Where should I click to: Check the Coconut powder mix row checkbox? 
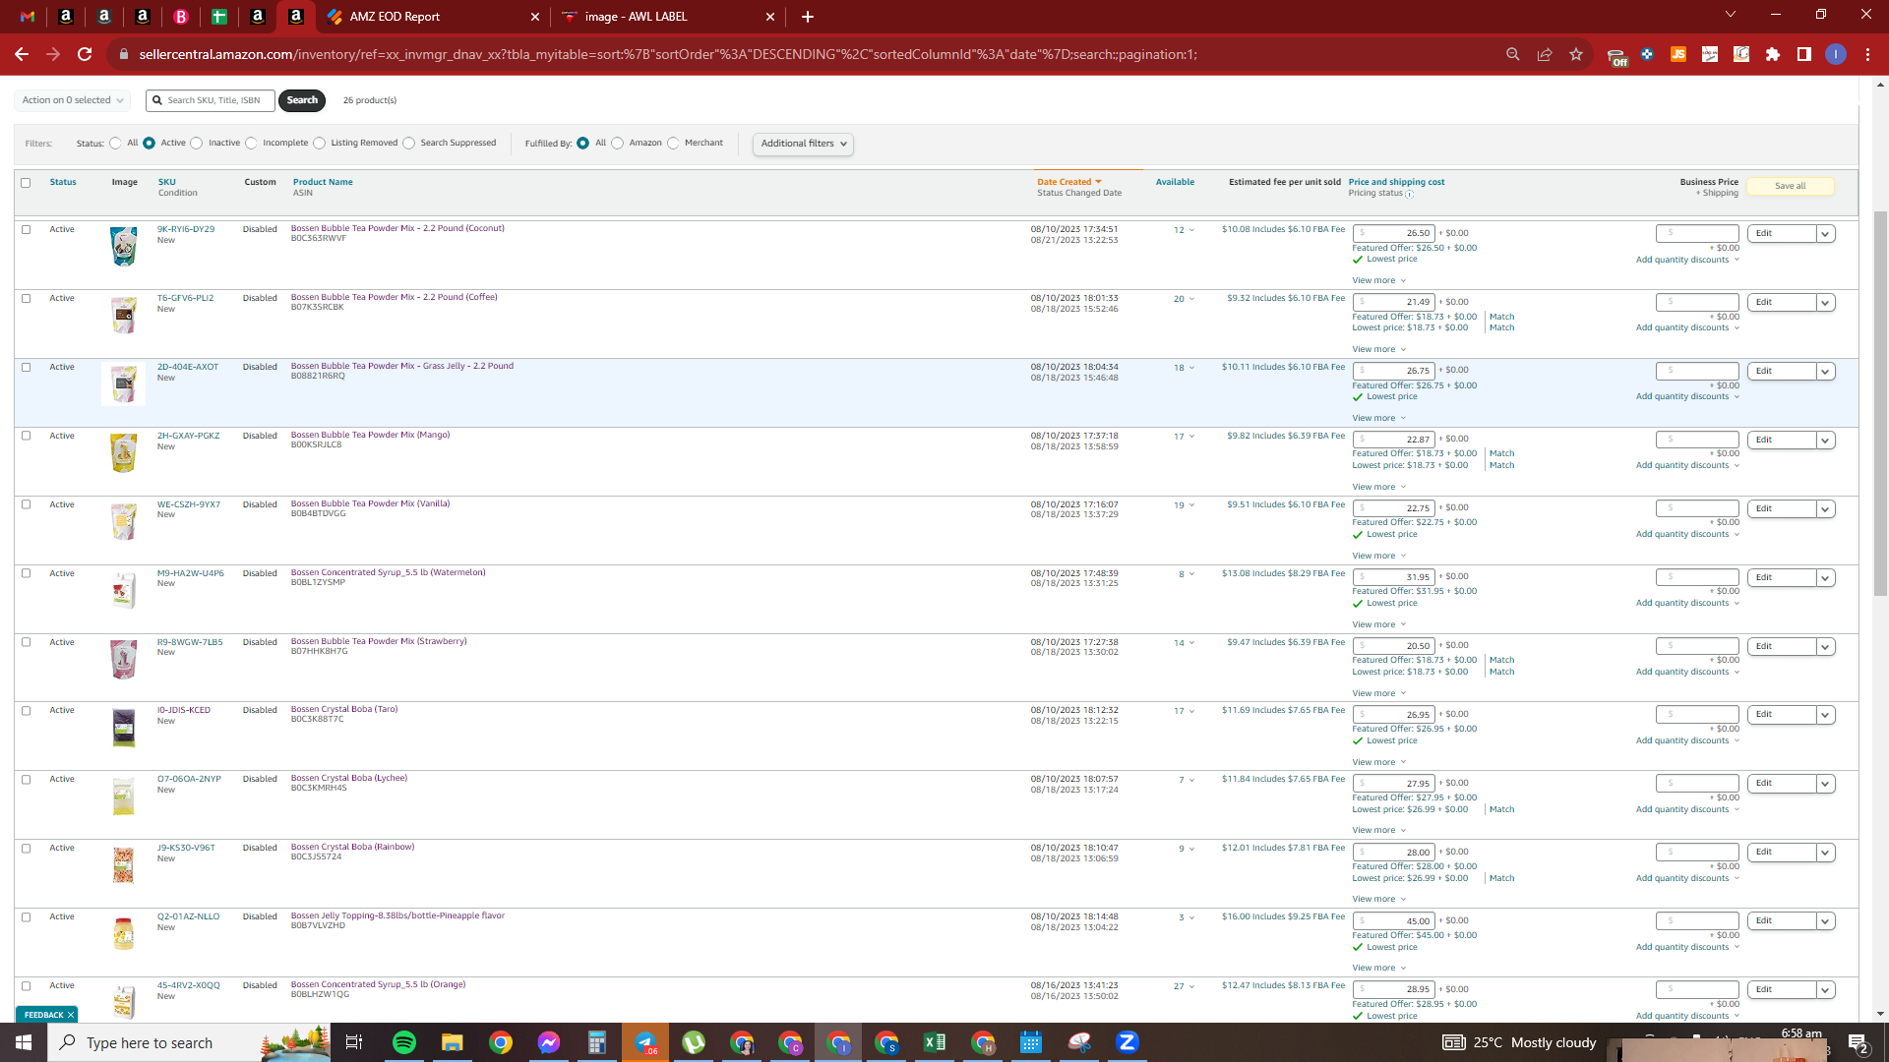26,229
